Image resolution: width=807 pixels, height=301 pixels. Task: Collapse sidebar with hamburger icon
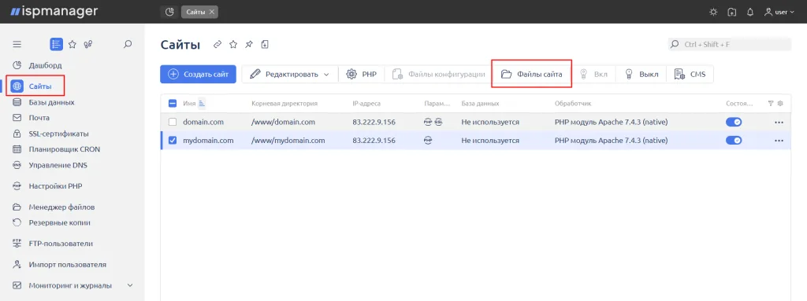(17, 44)
